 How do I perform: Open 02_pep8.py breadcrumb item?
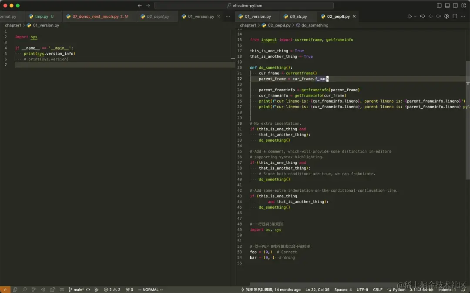pos(276,26)
